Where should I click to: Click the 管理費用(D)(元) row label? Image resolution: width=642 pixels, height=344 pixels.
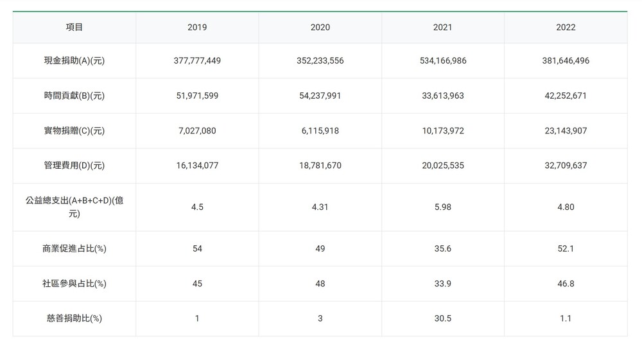[x=74, y=166]
